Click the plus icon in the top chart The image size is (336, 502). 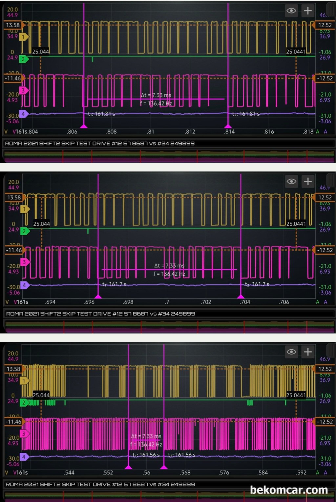308,11
